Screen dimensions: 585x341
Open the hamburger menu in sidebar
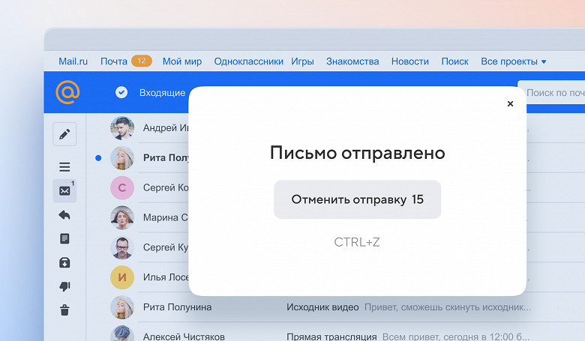64,167
